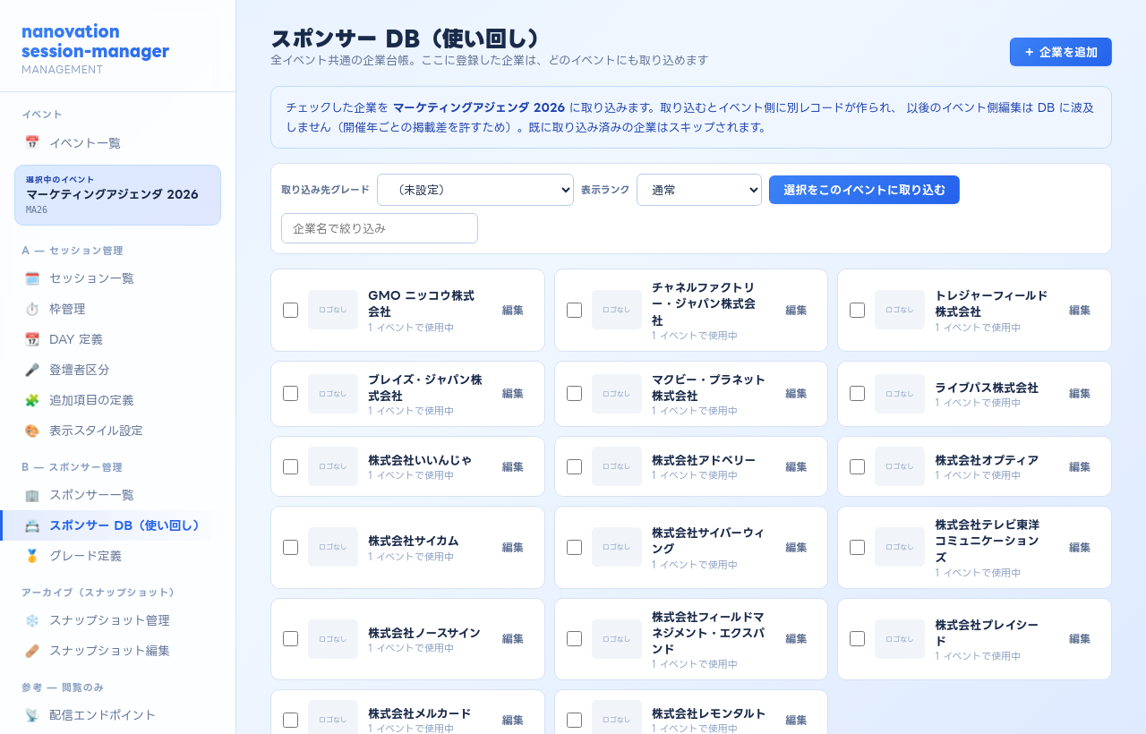The width and height of the screenshot is (1146, 734).
Task: Check the チャネルファクトリー・ジャパン checkbox
Action: [574, 310]
